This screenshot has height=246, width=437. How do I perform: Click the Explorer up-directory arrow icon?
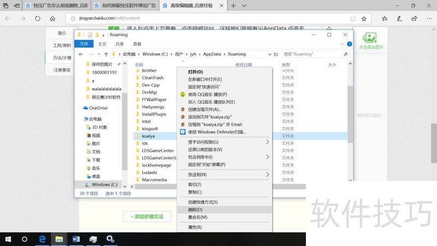tap(106, 54)
